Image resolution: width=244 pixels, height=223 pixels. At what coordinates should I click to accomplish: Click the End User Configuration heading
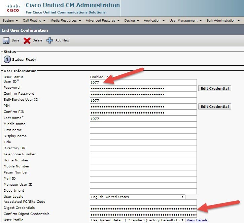pos(25,30)
